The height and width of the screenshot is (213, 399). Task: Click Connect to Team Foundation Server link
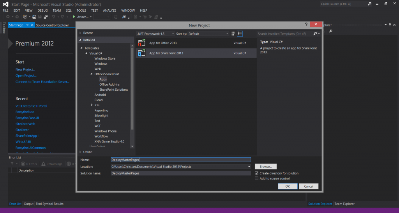coord(42,82)
